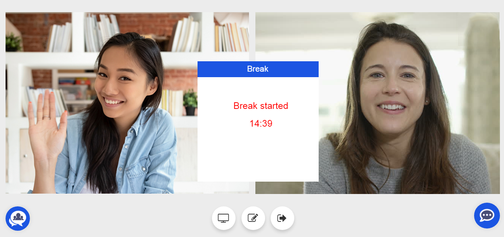Click the gray gap between video tiles

pyautogui.click(x=252, y=37)
